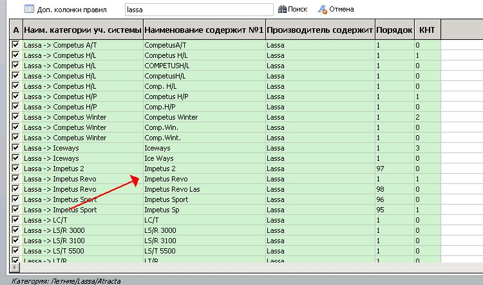Image resolution: width=483 pixels, height=285 pixels.
Task: Toggle checkbox of row 'Impetus 2'
Action: pyautogui.click(x=15, y=169)
